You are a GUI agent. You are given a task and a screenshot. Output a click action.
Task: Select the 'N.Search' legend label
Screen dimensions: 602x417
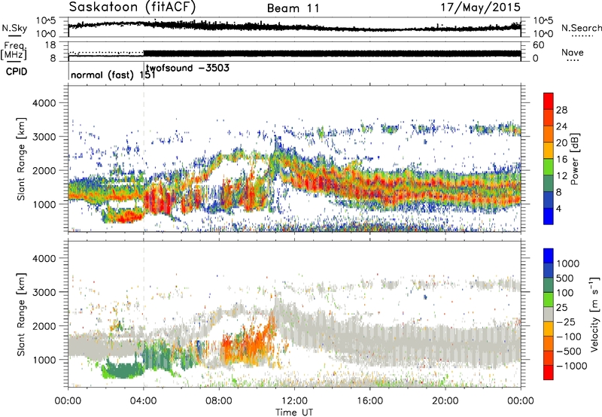tap(581, 28)
